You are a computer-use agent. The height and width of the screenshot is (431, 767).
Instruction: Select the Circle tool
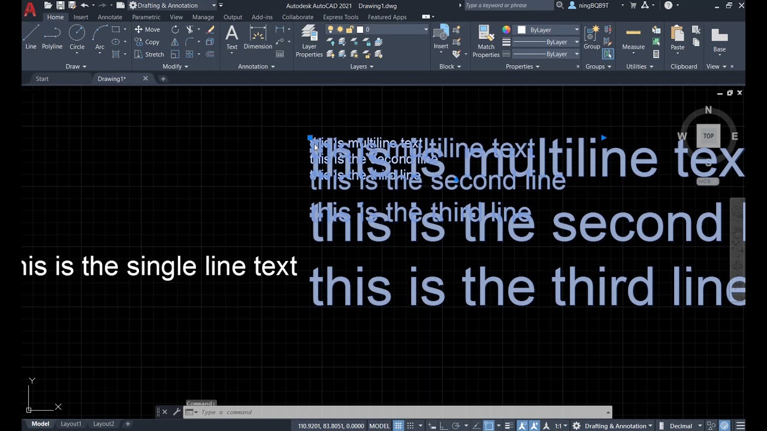pyautogui.click(x=77, y=37)
